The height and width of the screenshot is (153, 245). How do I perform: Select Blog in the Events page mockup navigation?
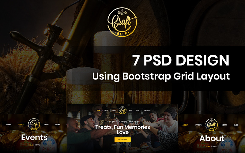pos(58,125)
